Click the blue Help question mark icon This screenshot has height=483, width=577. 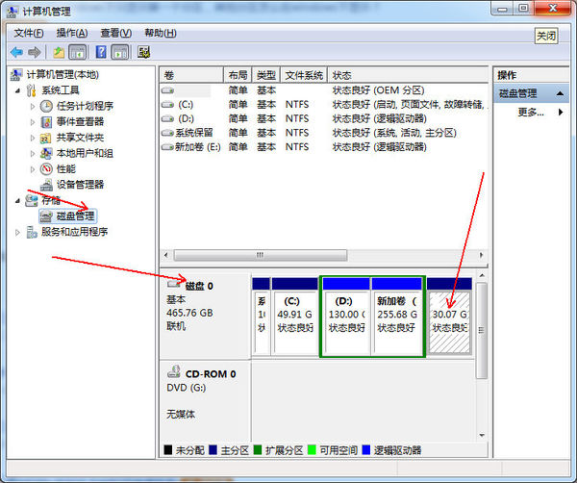point(99,52)
